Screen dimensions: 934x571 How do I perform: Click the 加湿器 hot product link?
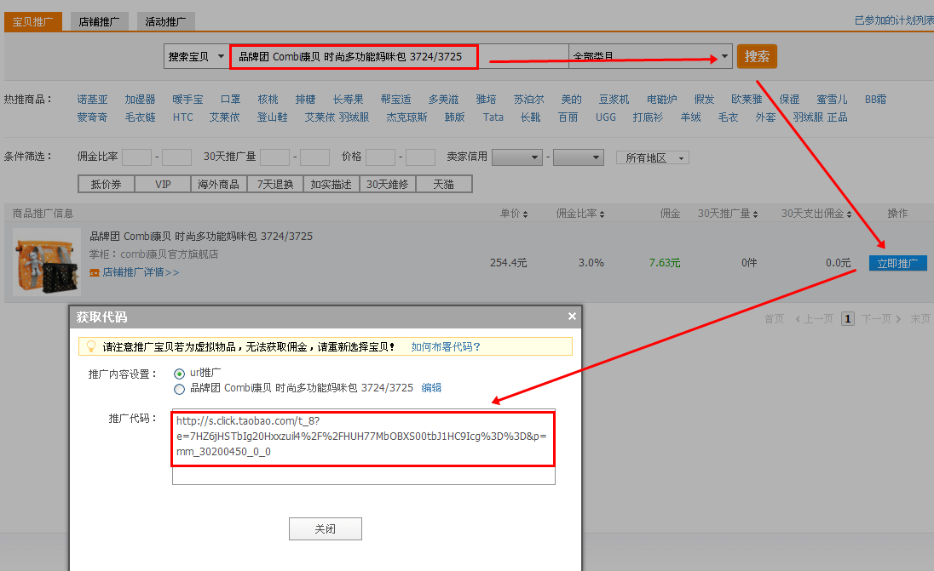140,100
